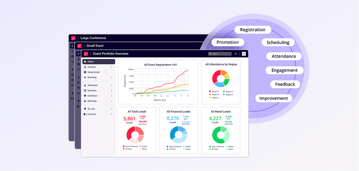Image resolution: width=359 pixels, height=171 pixels.
Task: Click the Analysis bar chart icon in sidebar
Action: point(85,67)
